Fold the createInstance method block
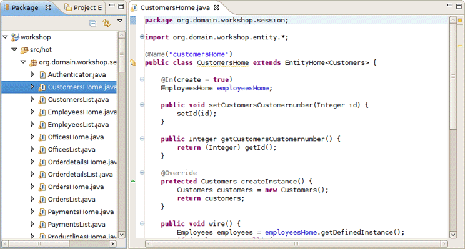This screenshot has height=249, width=465. [142, 172]
